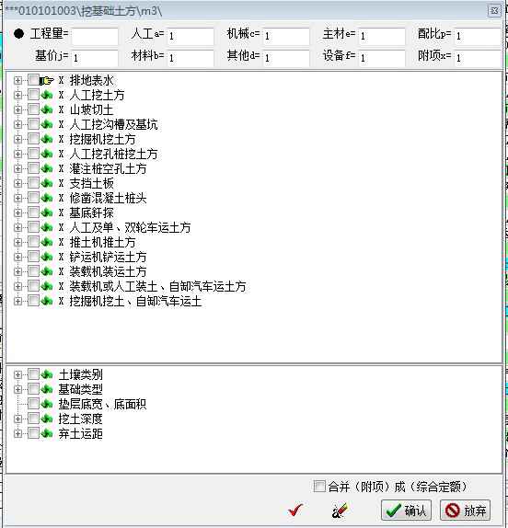The width and height of the screenshot is (508, 528).
Task: Select the 铲运机铲运土方 tree item
Action: (108, 257)
